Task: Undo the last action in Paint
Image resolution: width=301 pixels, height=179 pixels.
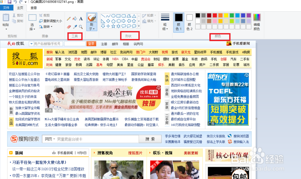Action: point(15,2)
